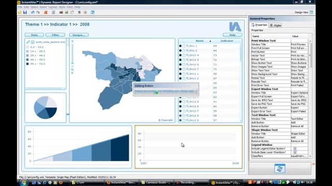
Task: Click the empty time series chart panel
Action: tap(189, 147)
